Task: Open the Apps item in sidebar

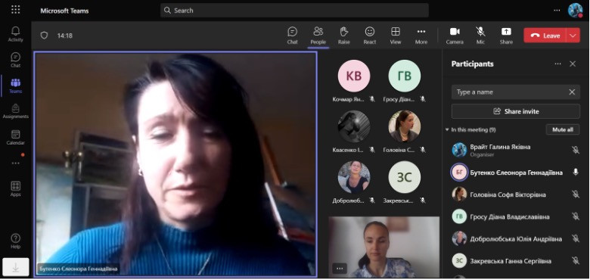Action: (x=15, y=189)
